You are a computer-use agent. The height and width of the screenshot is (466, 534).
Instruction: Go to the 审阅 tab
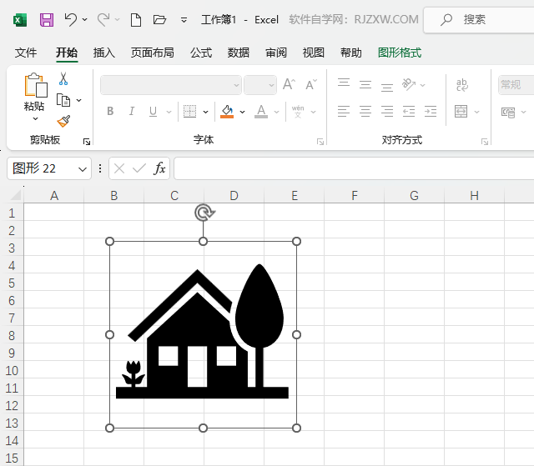click(276, 53)
